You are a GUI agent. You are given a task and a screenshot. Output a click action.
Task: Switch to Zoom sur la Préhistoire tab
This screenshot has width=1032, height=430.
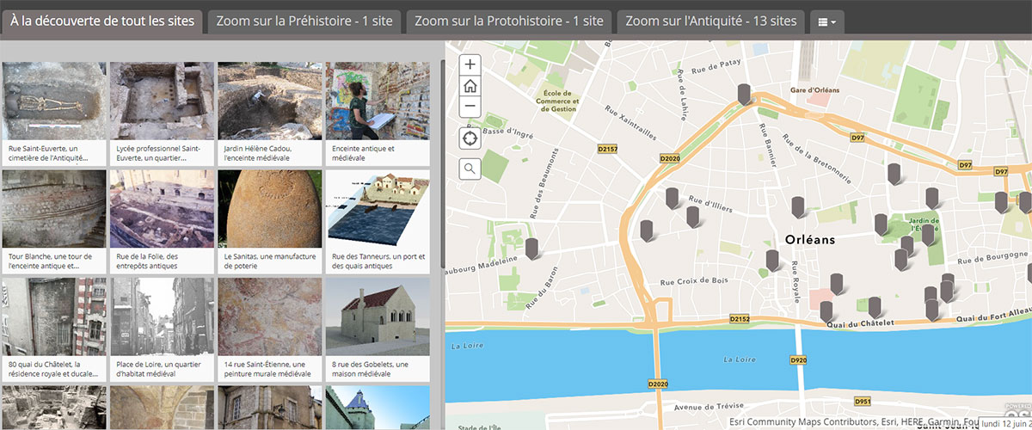pos(304,21)
